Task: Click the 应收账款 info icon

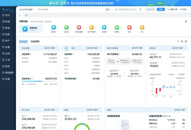Action: pyautogui.click(x=73, y=54)
